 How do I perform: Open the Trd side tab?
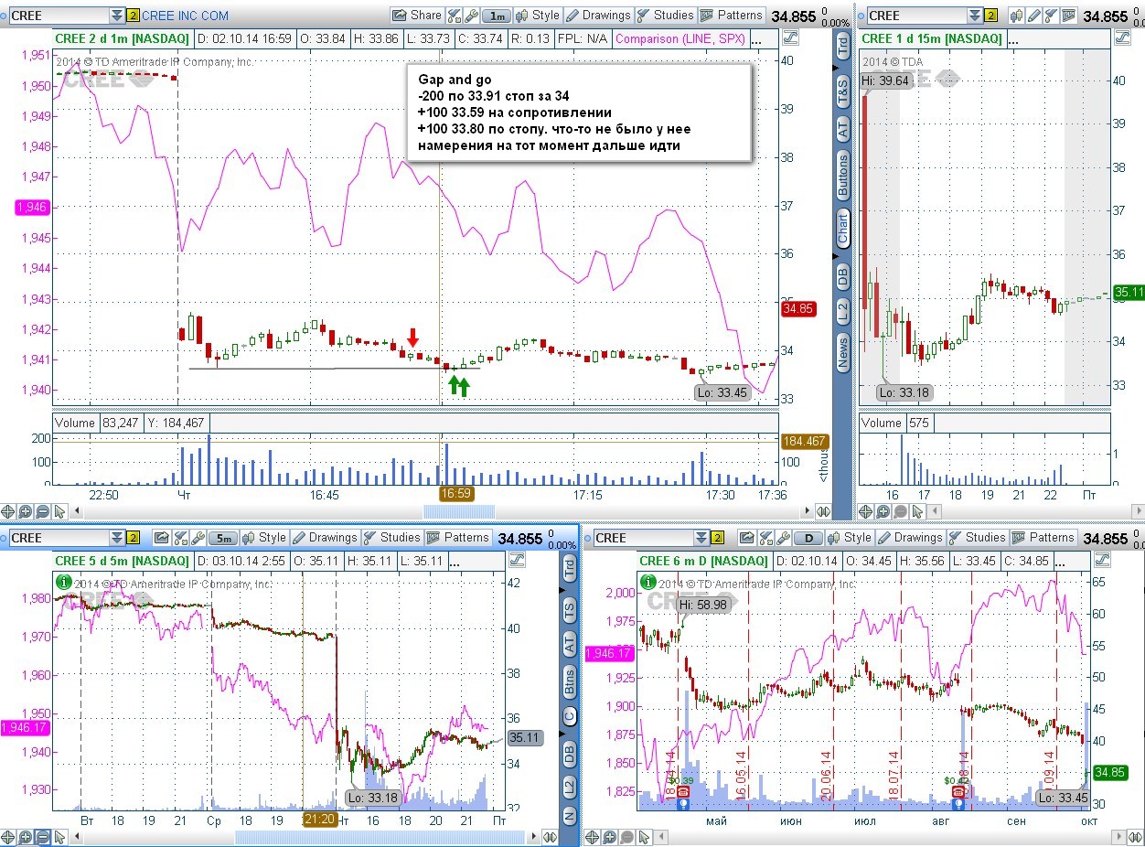(842, 47)
